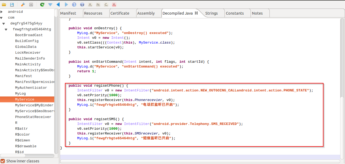Viewport: 345px width, 164px height.
Task: Click the blue right arrow forward icon
Action: coord(66,5)
